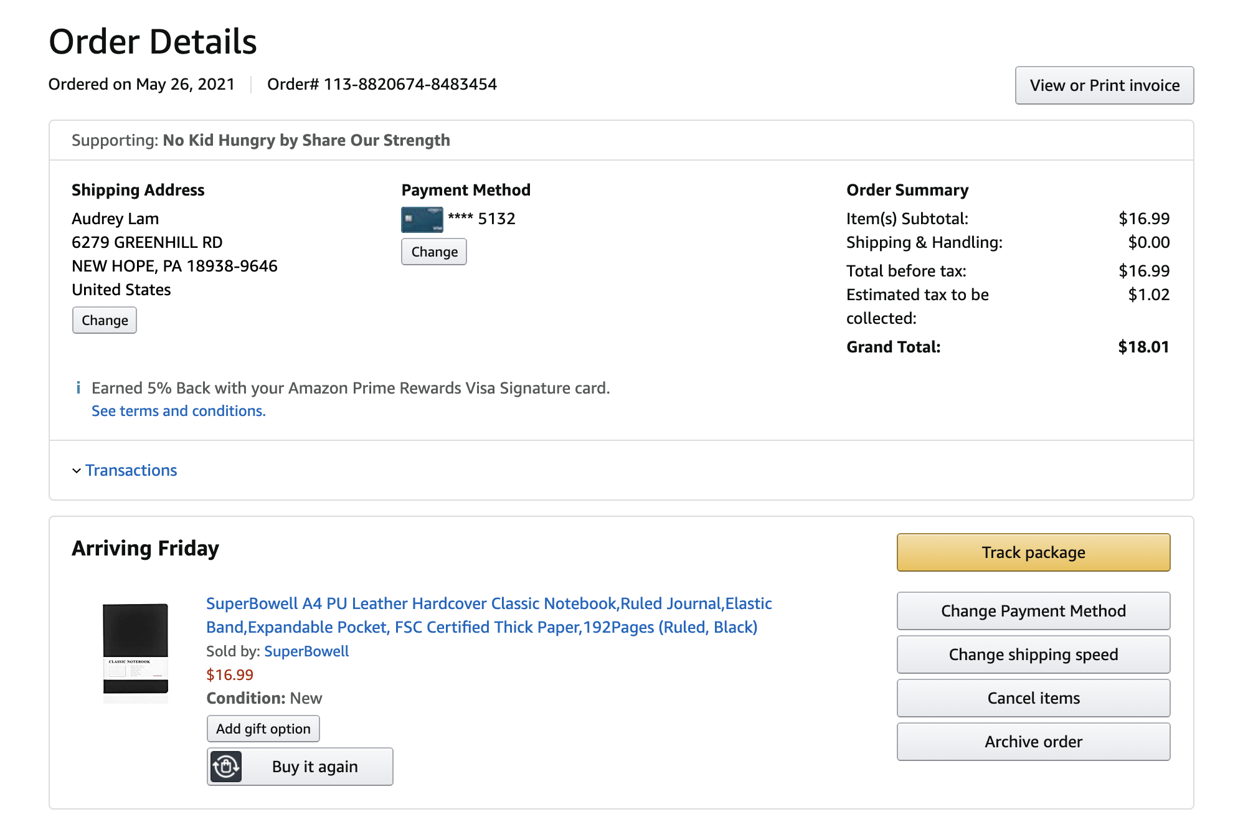Open View or Print invoice
Image resolution: width=1248 pixels, height=827 pixels.
point(1104,85)
